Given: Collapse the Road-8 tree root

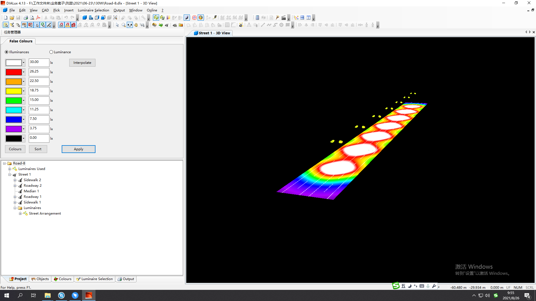Looking at the screenshot, I should coord(4,163).
